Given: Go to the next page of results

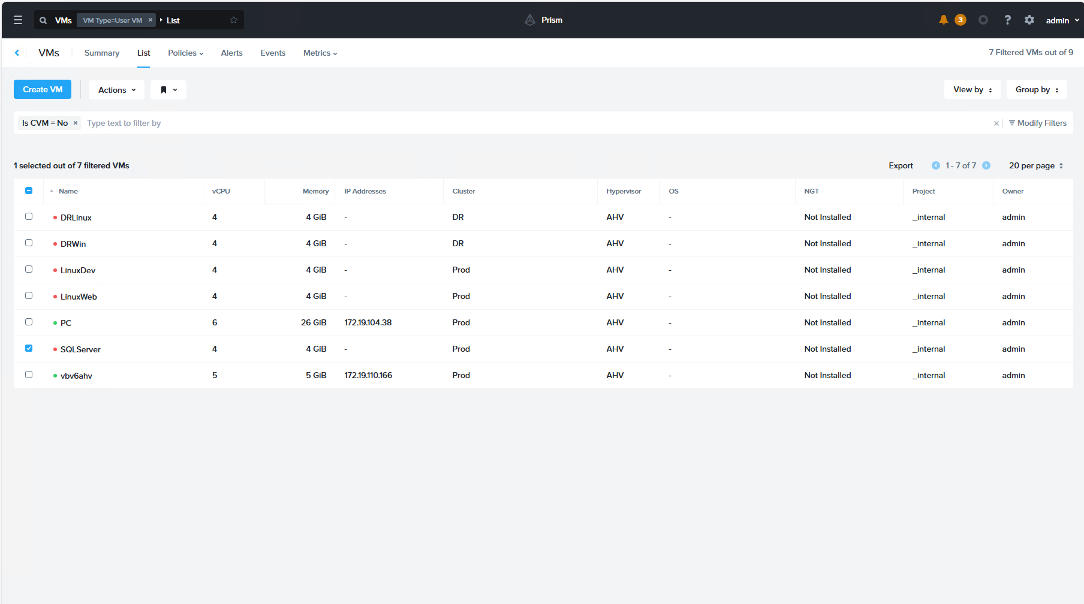Looking at the screenshot, I should 986,165.
